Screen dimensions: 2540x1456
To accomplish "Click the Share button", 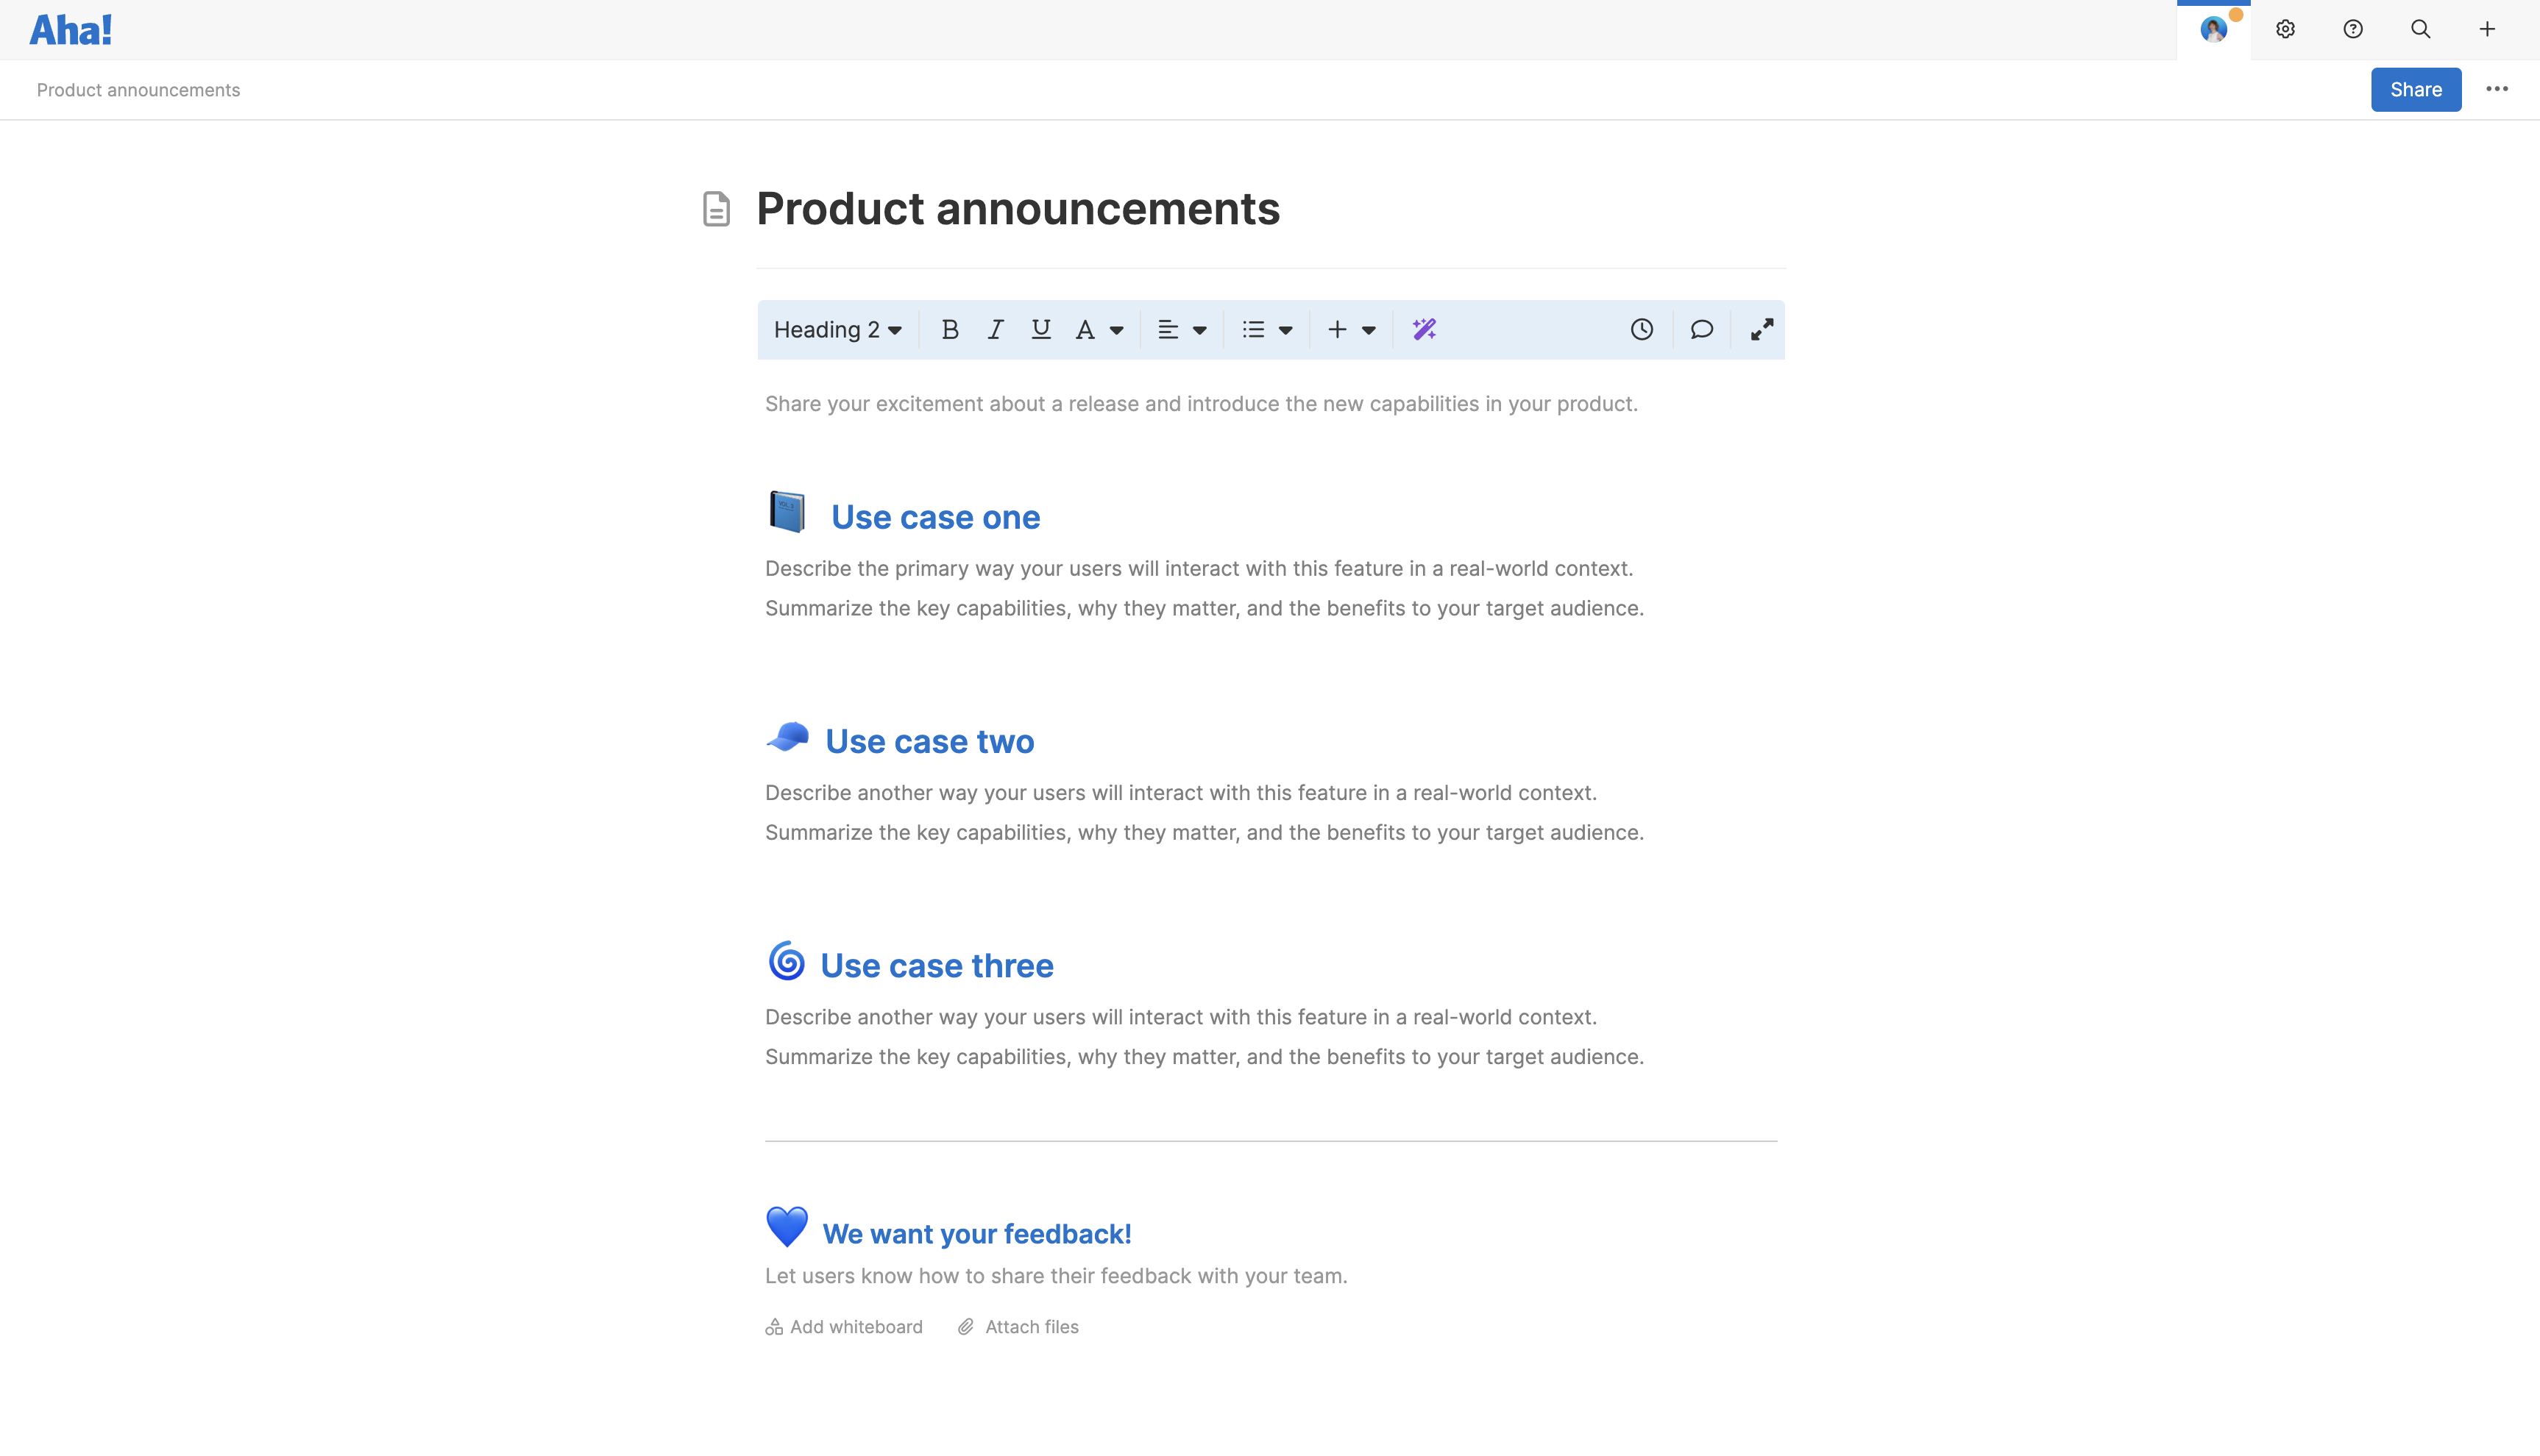I will [x=2415, y=89].
